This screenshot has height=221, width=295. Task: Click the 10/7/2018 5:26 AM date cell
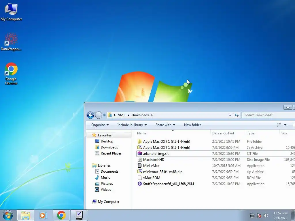coord(226,165)
